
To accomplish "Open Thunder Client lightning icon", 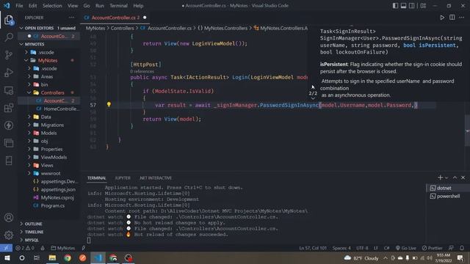I will click(9, 125).
